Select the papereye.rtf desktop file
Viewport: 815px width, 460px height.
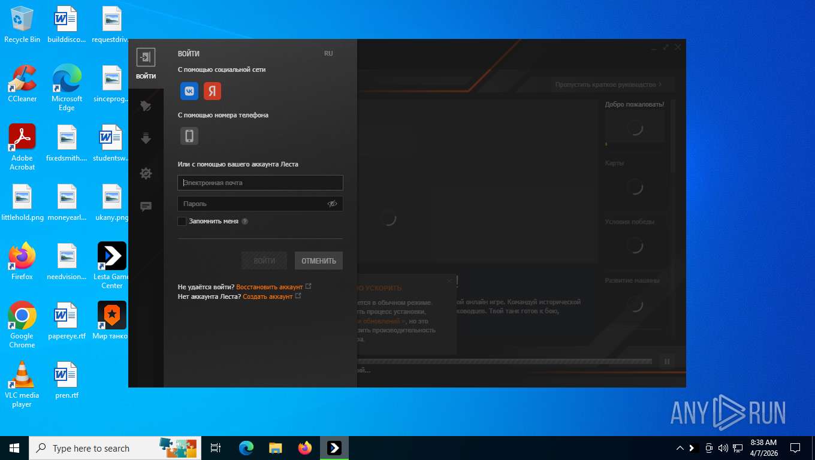point(67,321)
